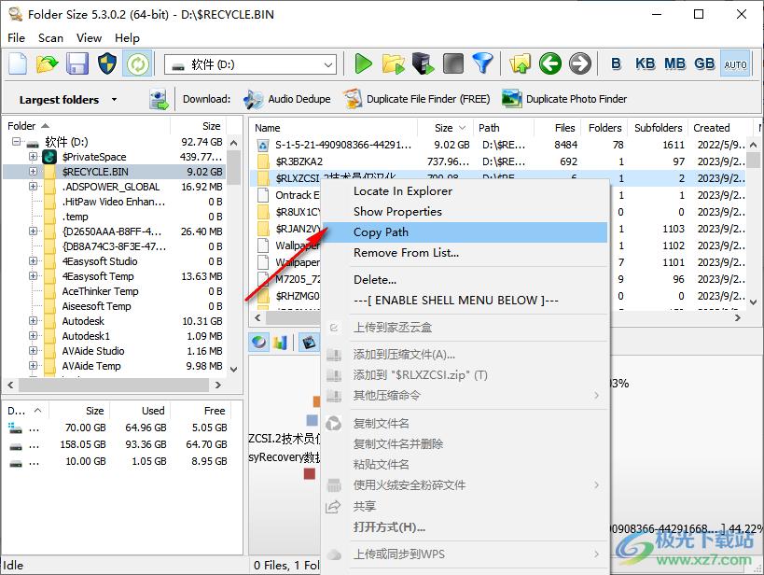The width and height of the screenshot is (764, 575).
Task: Open the Scan menu
Action: point(50,38)
